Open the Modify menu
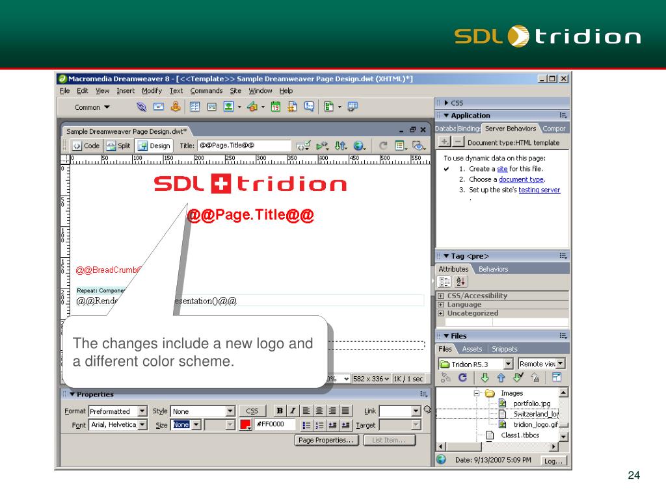 (x=152, y=91)
